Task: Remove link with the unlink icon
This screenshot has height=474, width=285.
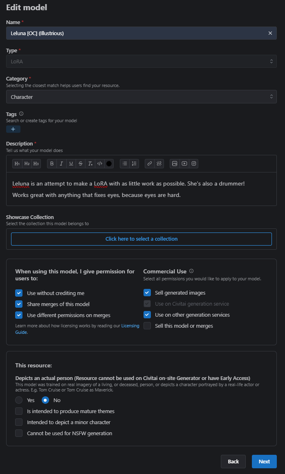Action: click(x=159, y=163)
